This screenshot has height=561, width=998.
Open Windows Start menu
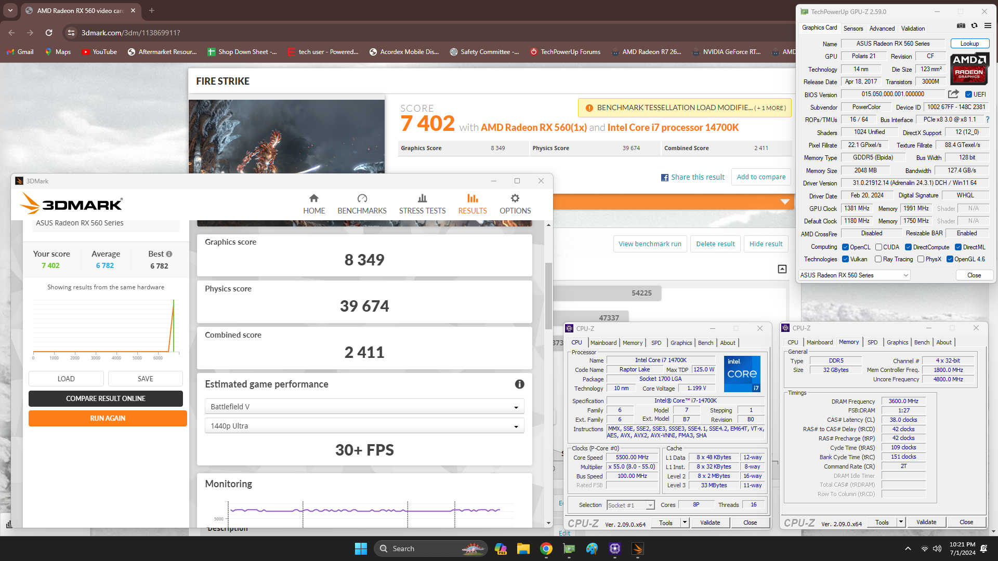tap(361, 549)
